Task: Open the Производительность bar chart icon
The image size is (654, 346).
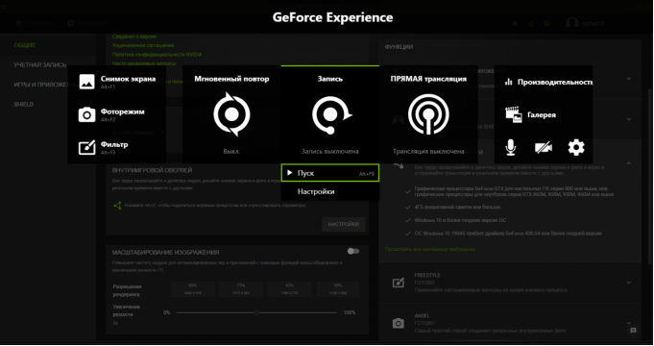Action: pyautogui.click(x=508, y=82)
